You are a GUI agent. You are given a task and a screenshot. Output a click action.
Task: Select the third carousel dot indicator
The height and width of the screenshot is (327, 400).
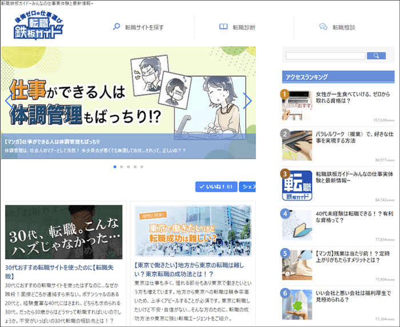pyautogui.click(x=129, y=167)
